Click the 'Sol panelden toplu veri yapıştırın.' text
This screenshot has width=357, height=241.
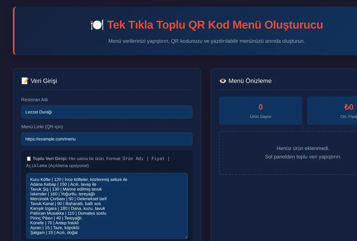point(303,157)
